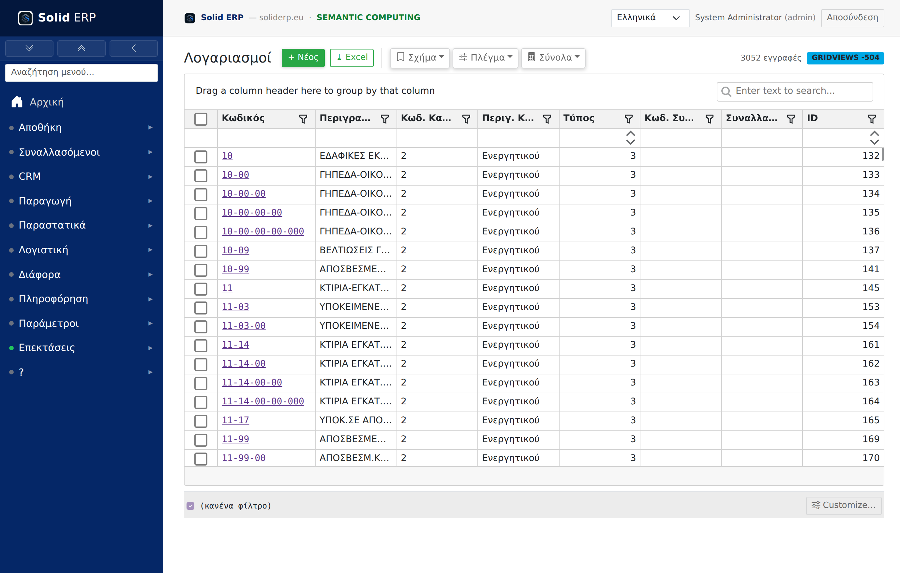Click the Solid ERP logo in sidebar
Viewport: 900px width, 573px height.
tap(25, 18)
